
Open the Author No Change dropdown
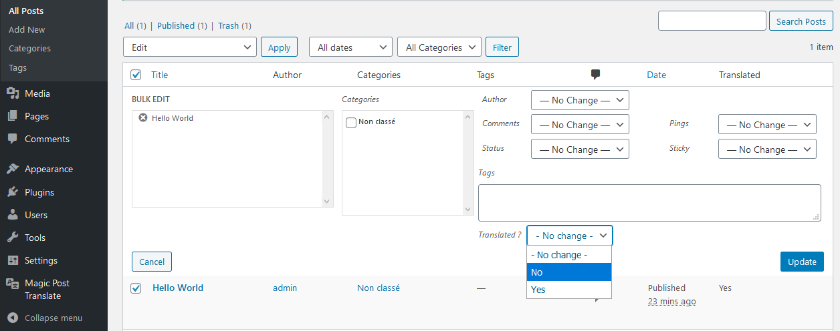pos(580,100)
